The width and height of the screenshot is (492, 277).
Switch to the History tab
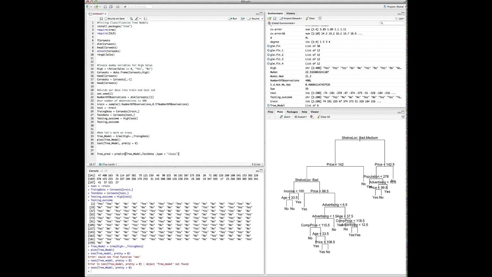tap(291, 13)
